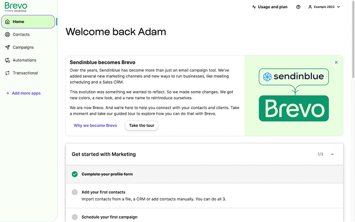Select the Campaigns paper plane icon

[x=8, y=47]
